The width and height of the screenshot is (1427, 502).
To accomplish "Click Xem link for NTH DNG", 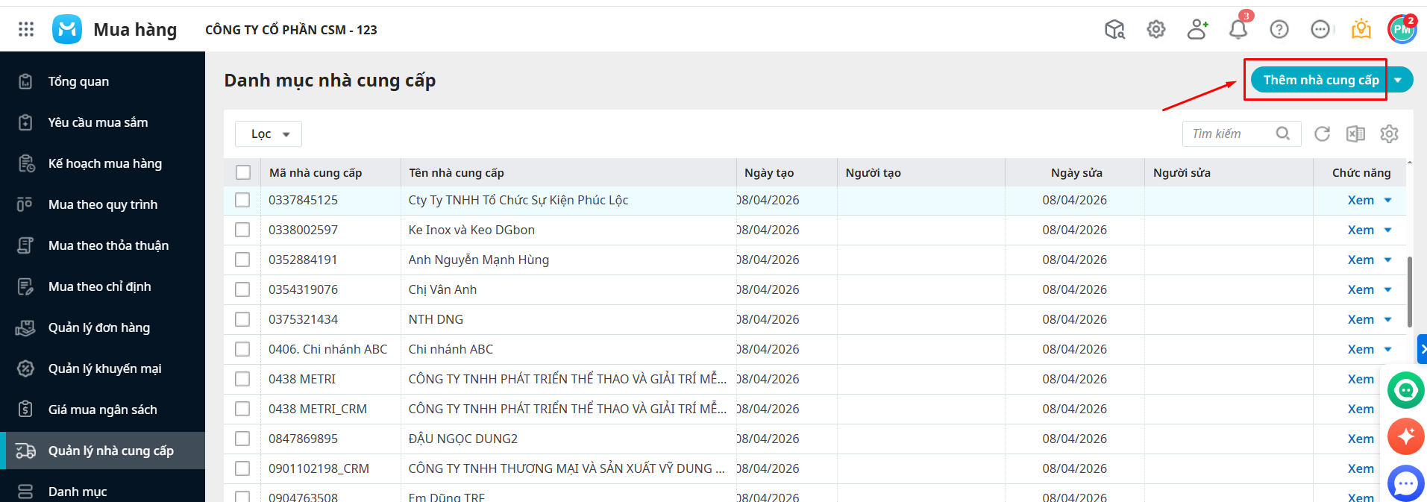I will 1360,319.
